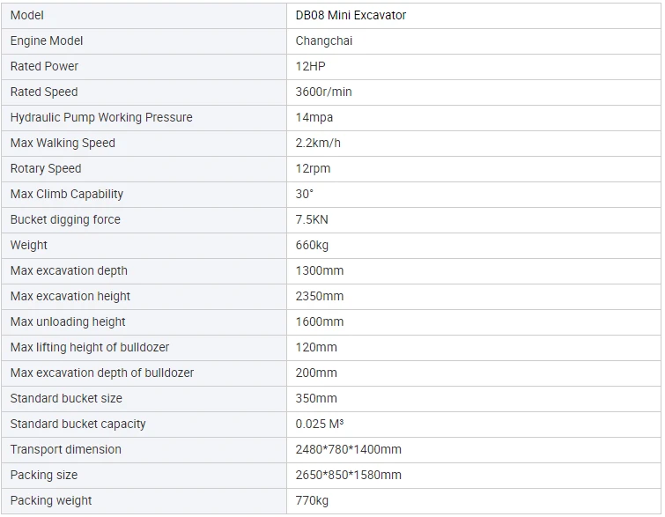Click the Model label cell
The height and width of the screenshot is (517, 665).
[x=144, y=16]
